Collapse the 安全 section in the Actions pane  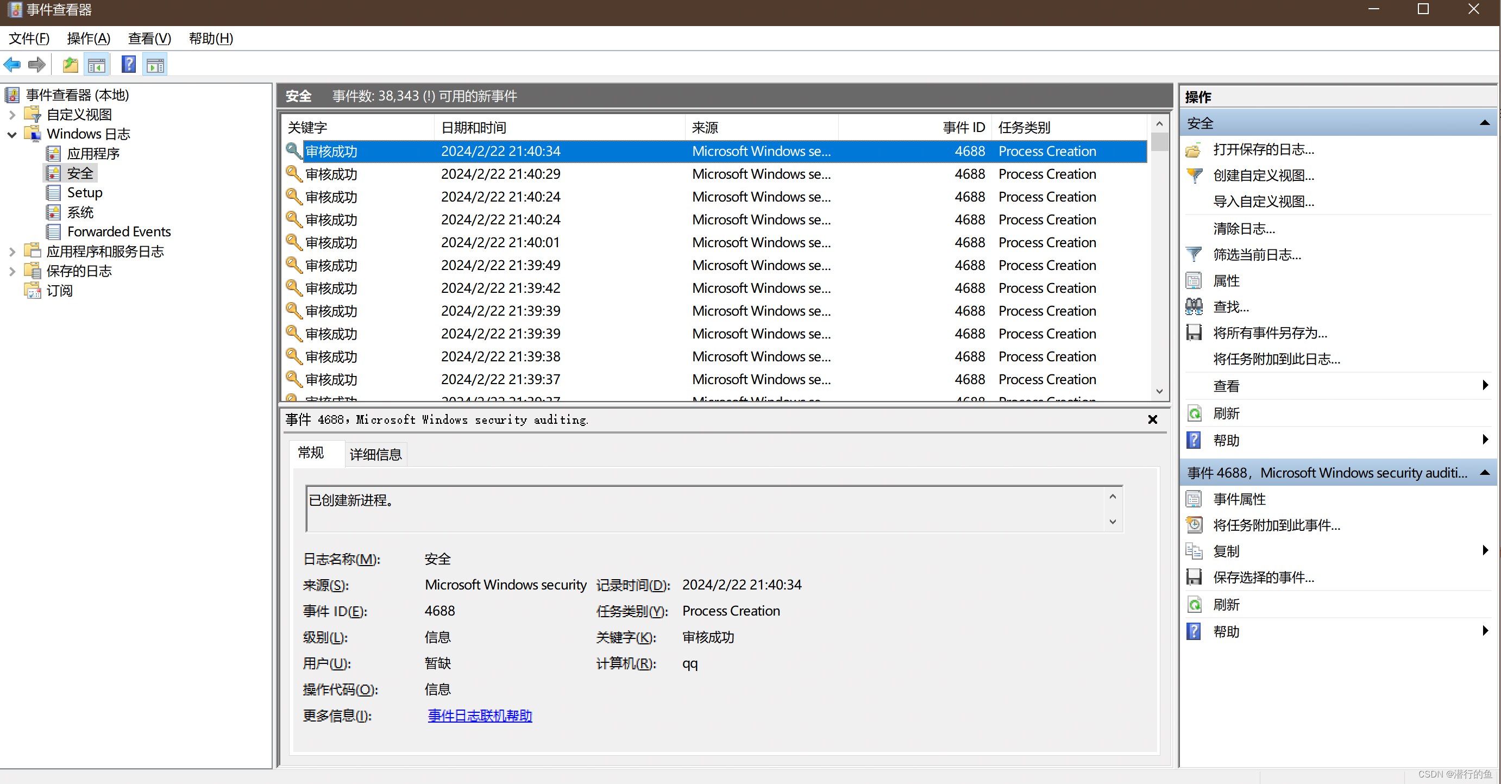[1484, 123]
